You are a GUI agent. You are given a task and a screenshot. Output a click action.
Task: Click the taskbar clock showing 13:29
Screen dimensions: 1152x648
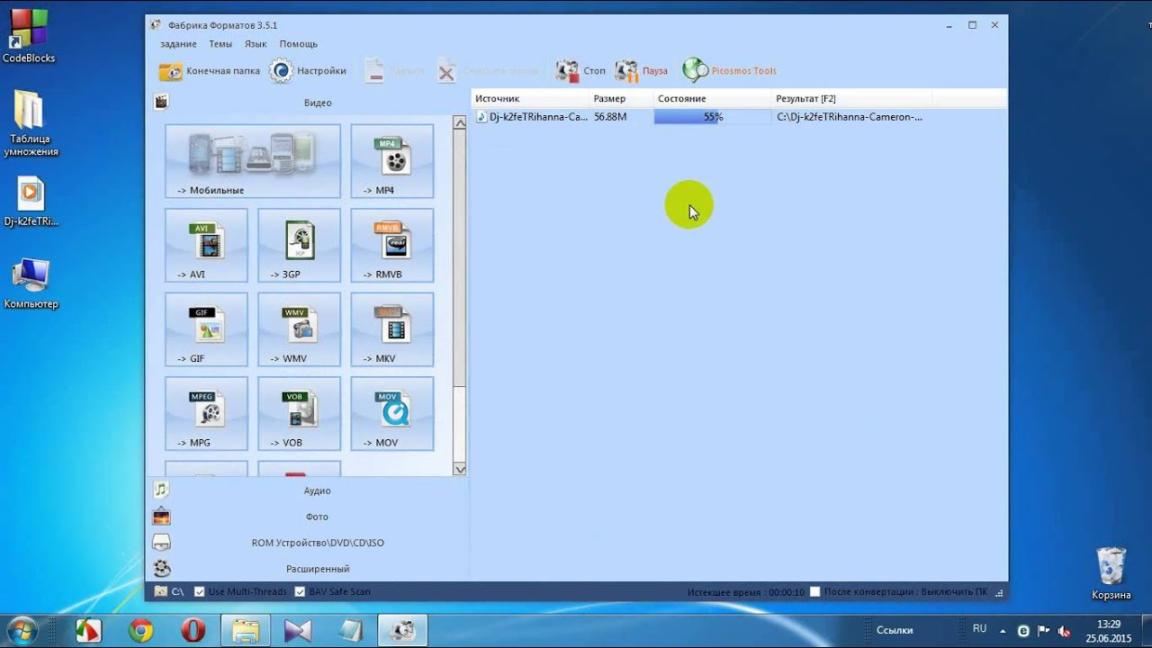pyautogui.click(x=1109, y=631)
